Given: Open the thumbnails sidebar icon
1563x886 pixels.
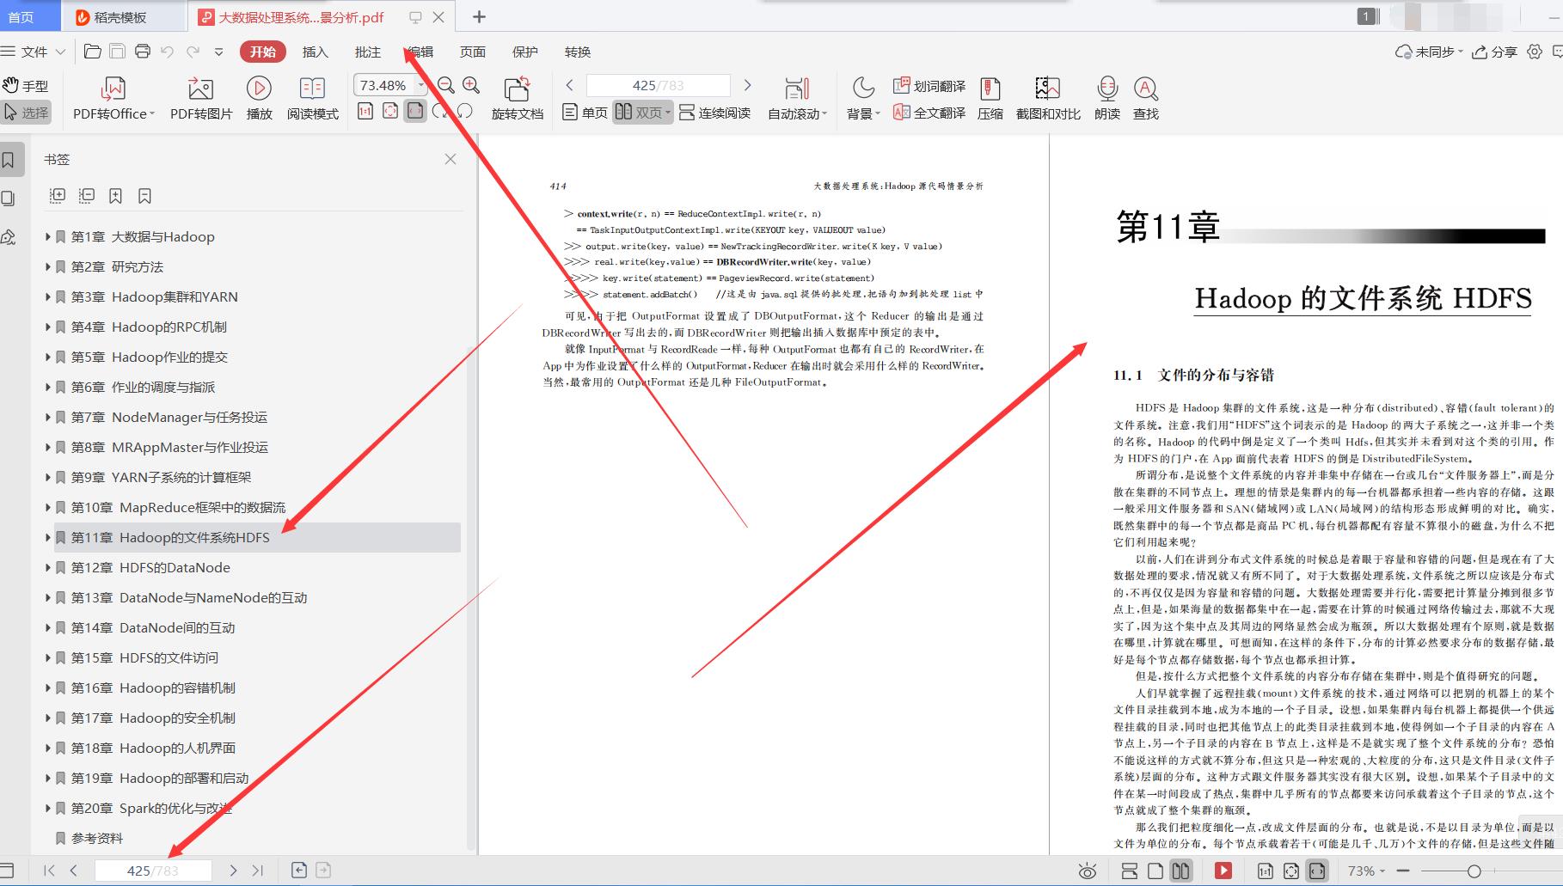Looking at the screenshot, I should point(9,199).
